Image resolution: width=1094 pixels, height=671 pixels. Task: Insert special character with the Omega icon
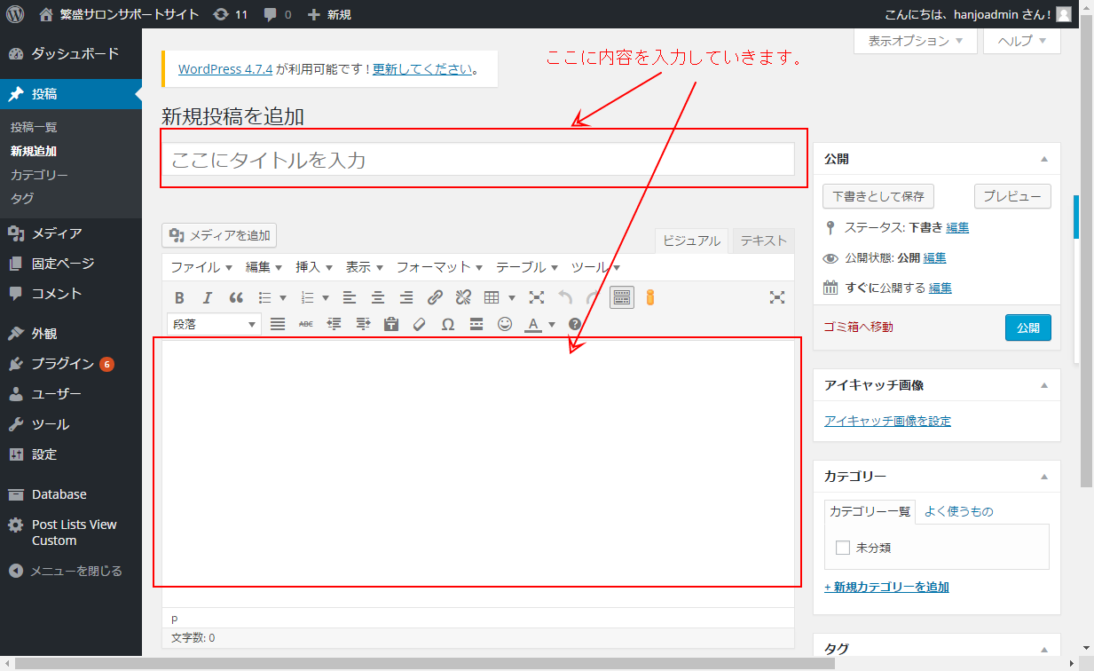[x=448, y=325]
